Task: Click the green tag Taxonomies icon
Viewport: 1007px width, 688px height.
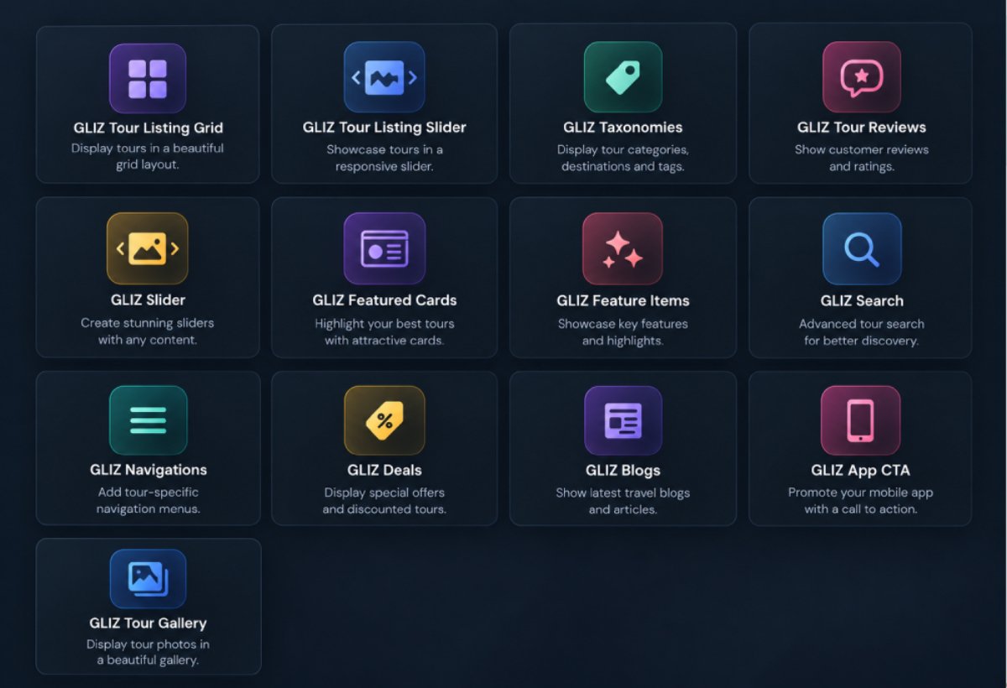Action: (x=623, y=77)
